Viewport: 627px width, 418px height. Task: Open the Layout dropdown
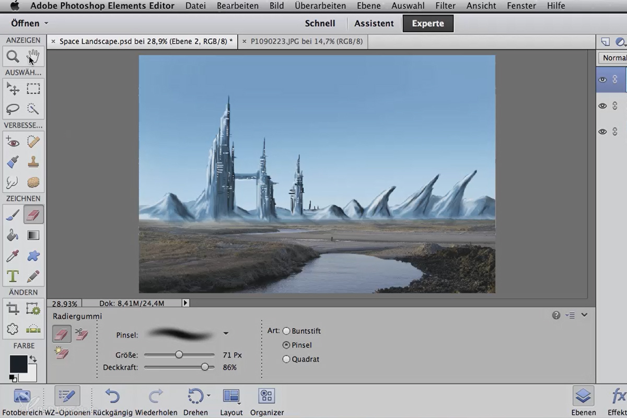231,400
